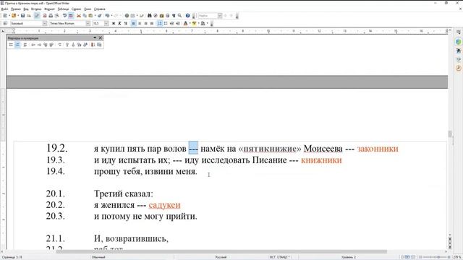This screenshot has width=463, height=260.
Task: Apply Font Color letter A
Action: click(x=185, y=23)
